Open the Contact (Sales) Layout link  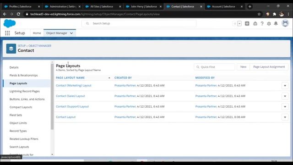click(x=70, y=96)
